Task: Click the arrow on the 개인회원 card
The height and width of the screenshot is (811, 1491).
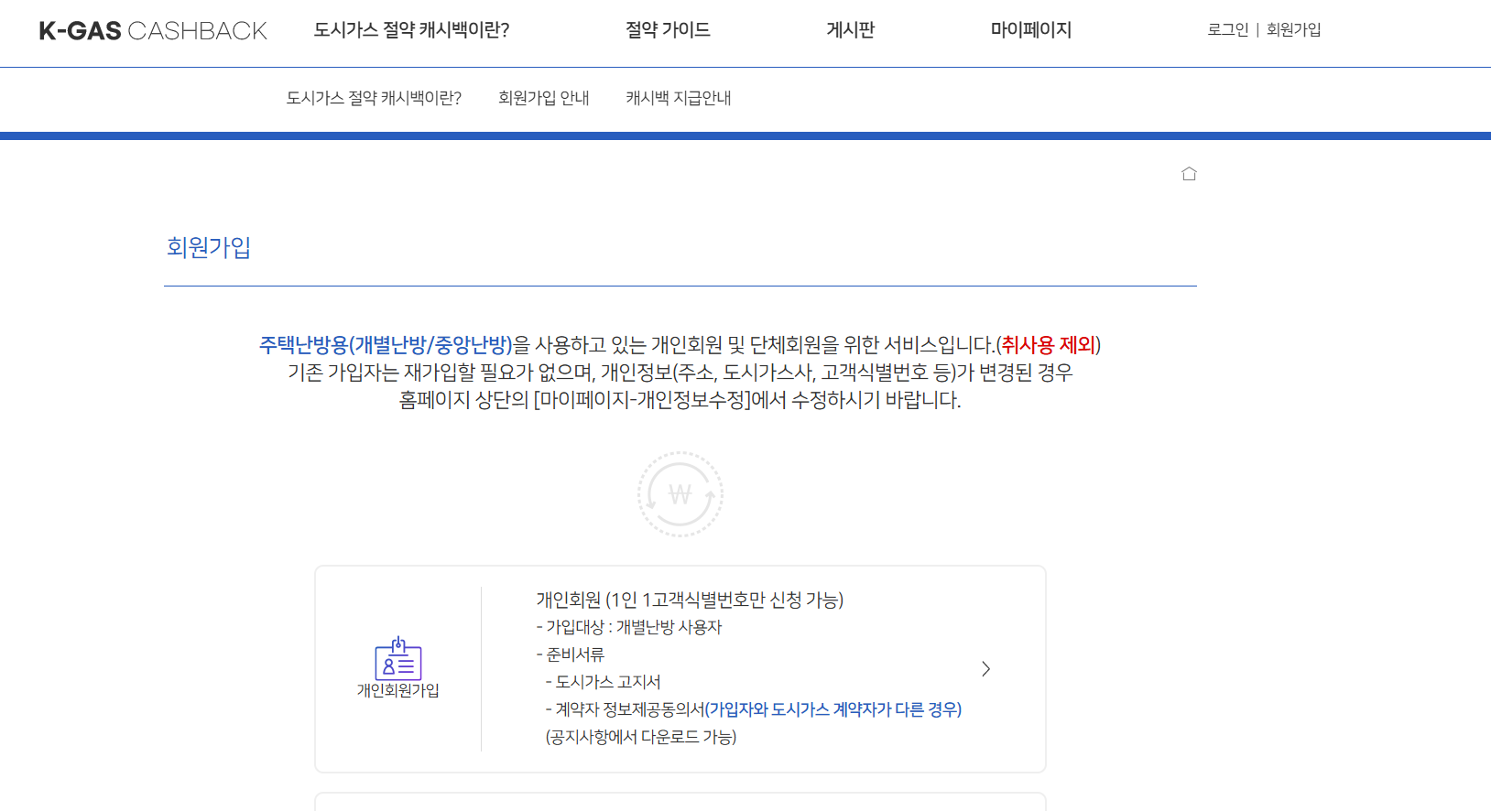Action: pos(985,669)
